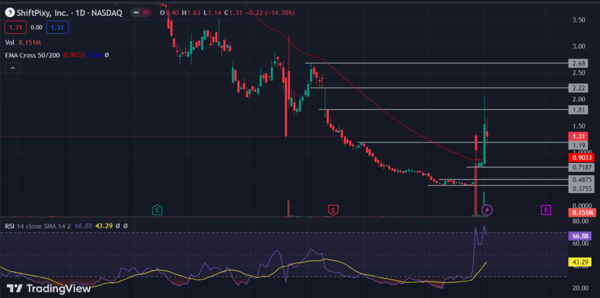
Task: Select the Vol indicator legend label
Action: pos(9,43)
